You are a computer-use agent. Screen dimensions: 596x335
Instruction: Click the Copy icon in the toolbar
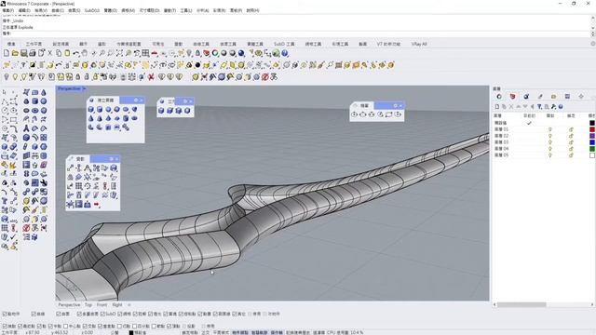(59, 53)
